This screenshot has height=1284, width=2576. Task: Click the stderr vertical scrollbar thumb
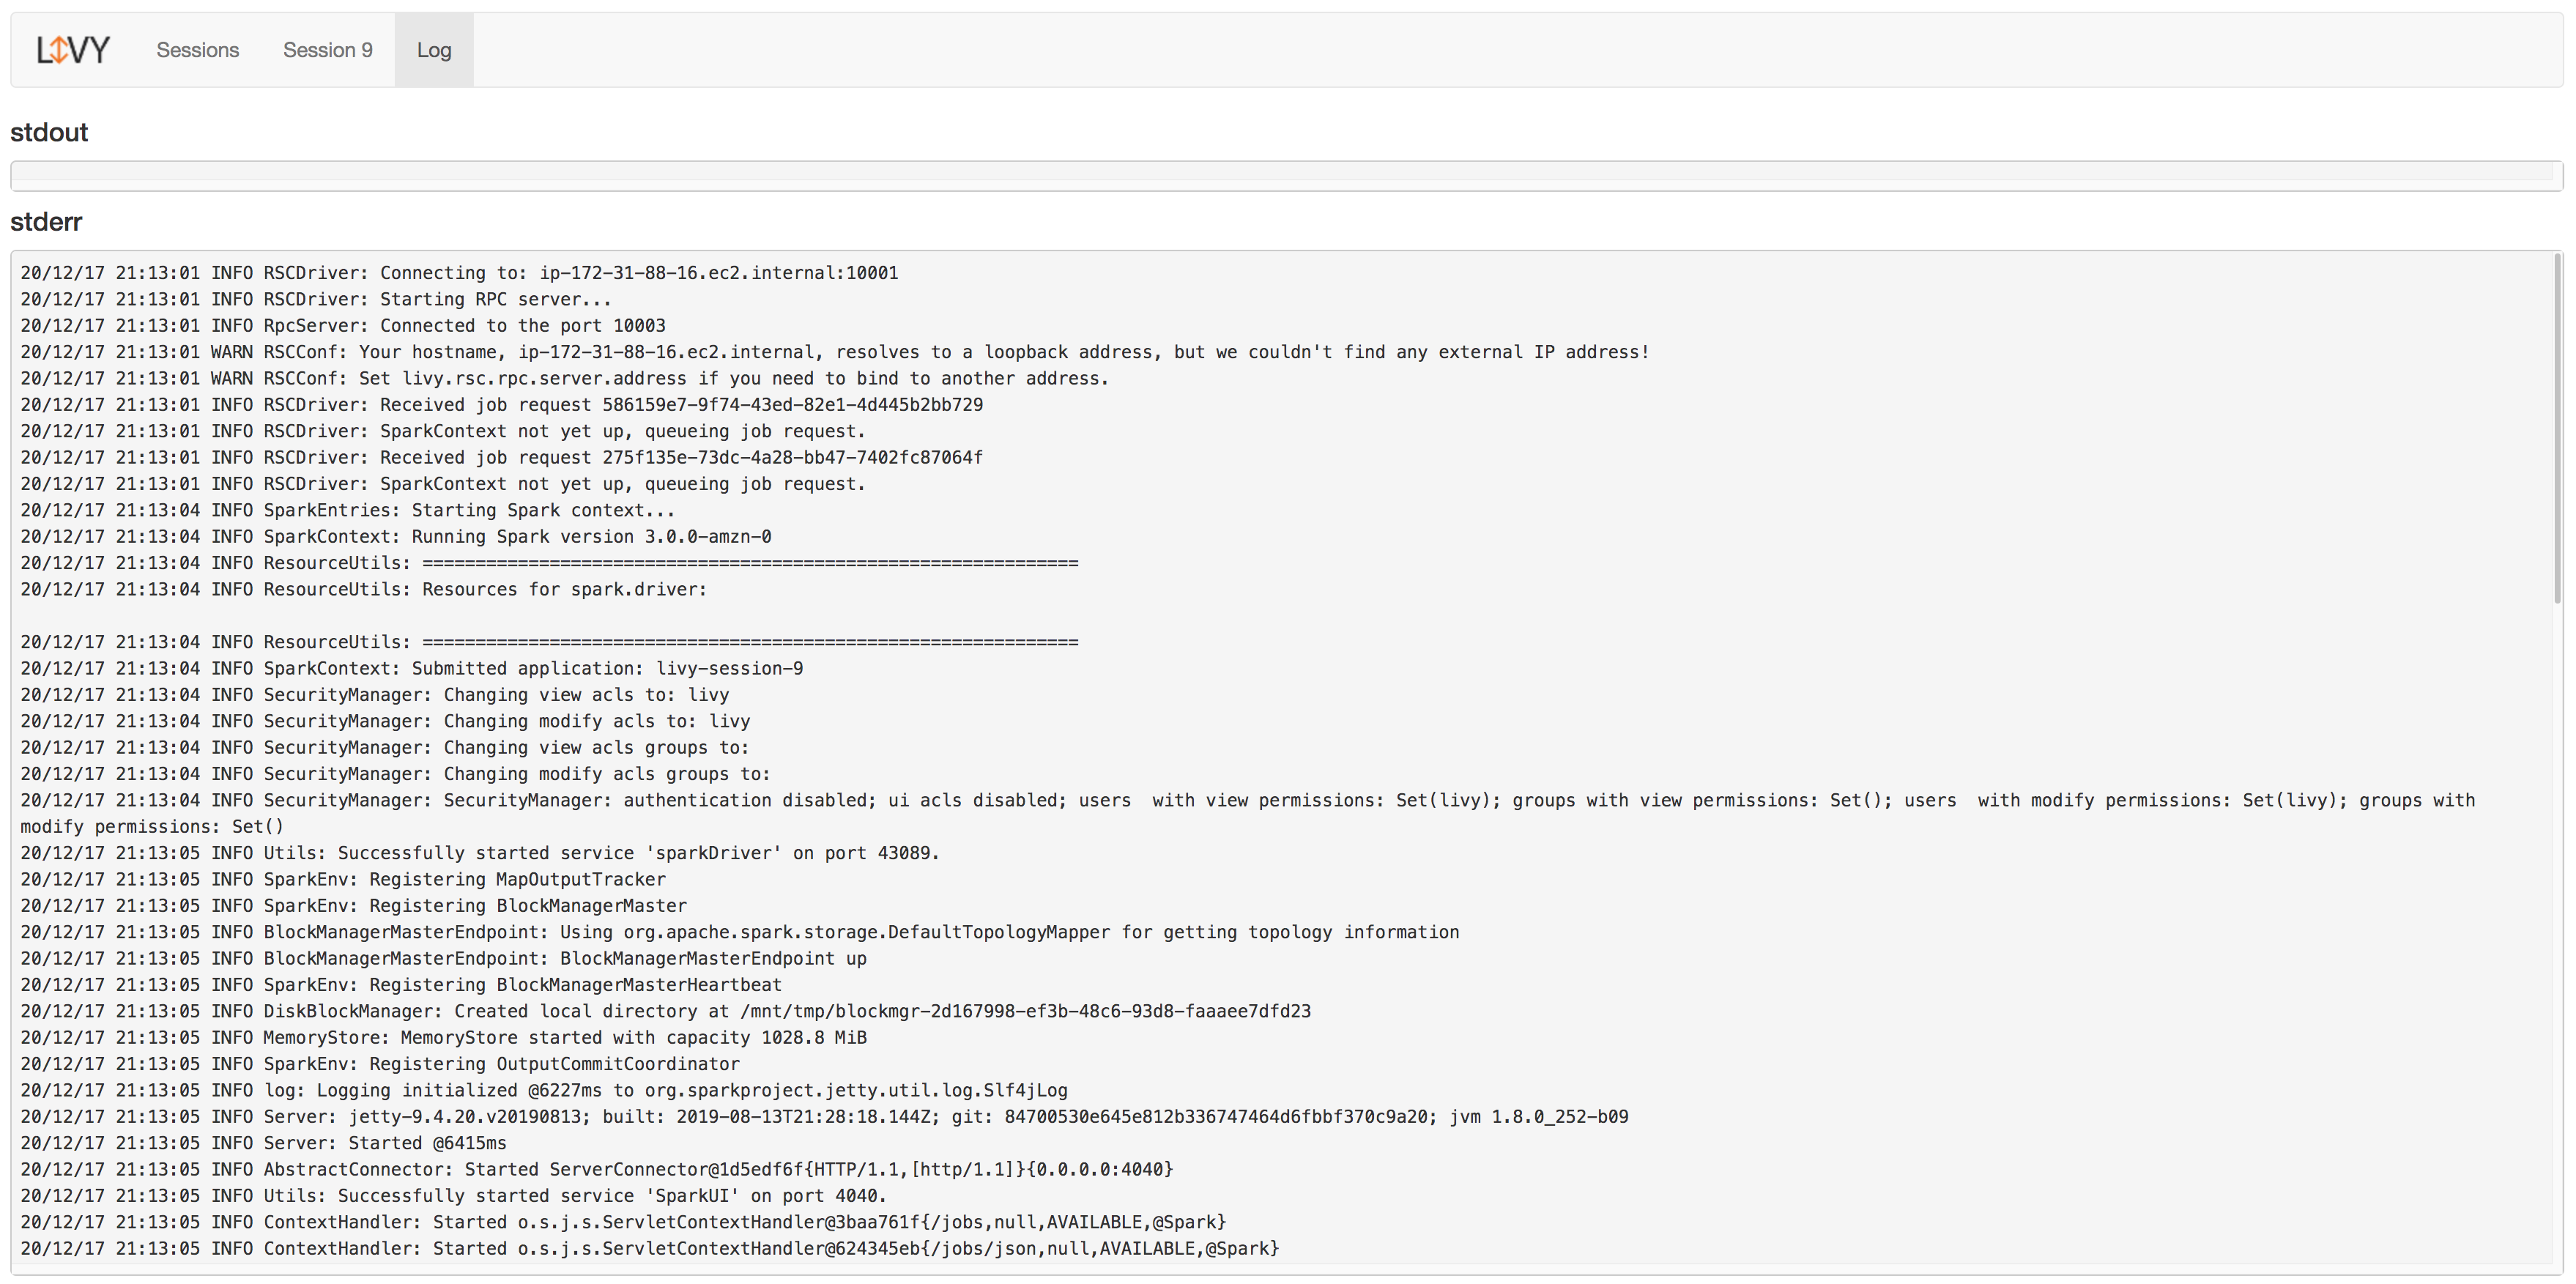(2558, 430)
